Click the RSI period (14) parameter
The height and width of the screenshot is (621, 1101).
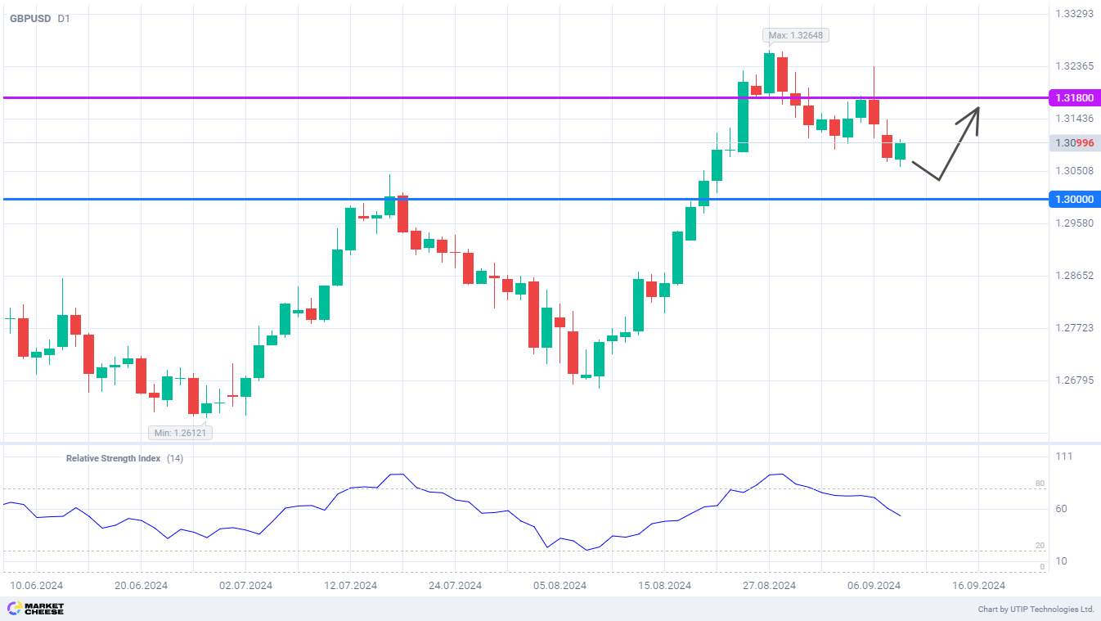point(175,458)
